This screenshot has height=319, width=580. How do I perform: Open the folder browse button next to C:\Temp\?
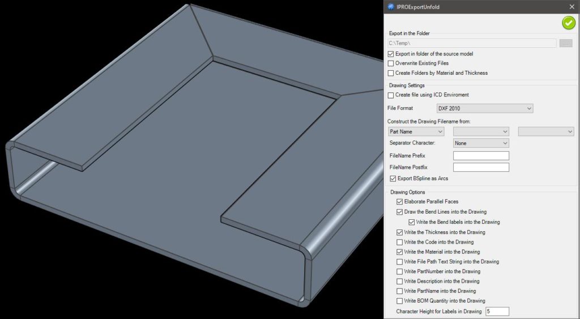[566, 43]
